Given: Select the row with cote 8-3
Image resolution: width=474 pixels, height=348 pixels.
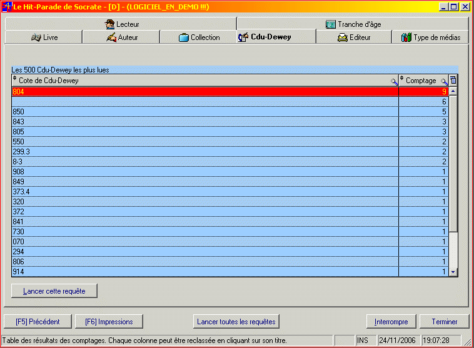Looking at the screenshot, I should [x=229, y=162].
